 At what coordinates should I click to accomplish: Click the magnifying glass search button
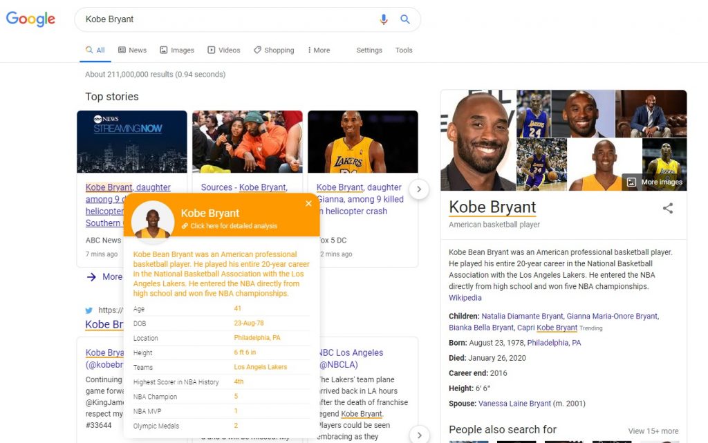coord(405,19)
